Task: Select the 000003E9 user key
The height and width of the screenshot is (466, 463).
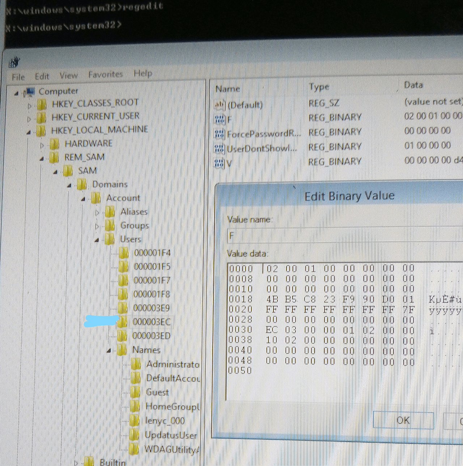Action: click(151, 308)
